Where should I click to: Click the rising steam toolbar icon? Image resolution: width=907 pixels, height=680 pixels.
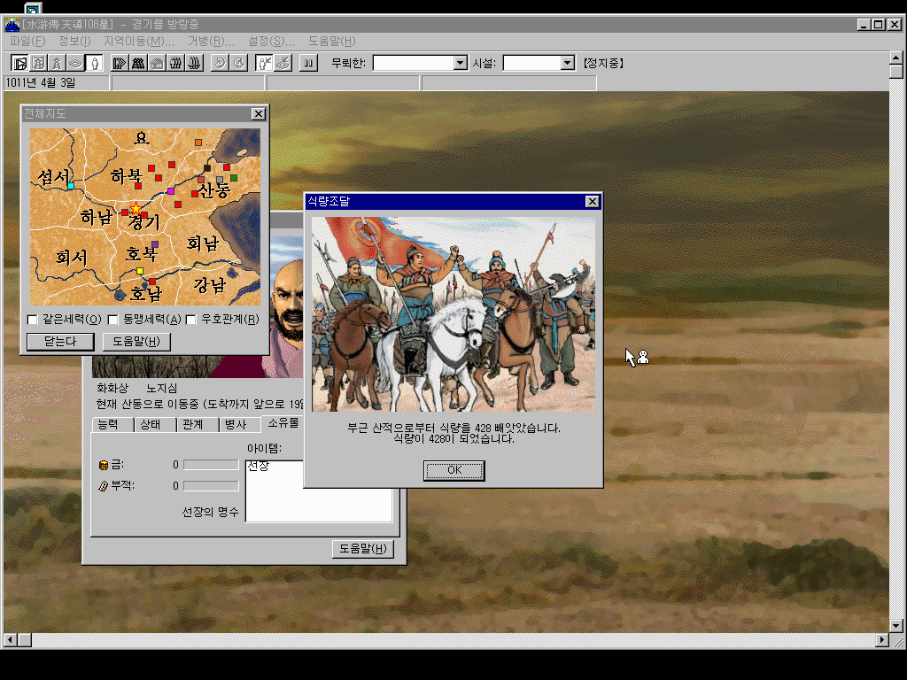[x=175, y=63]
